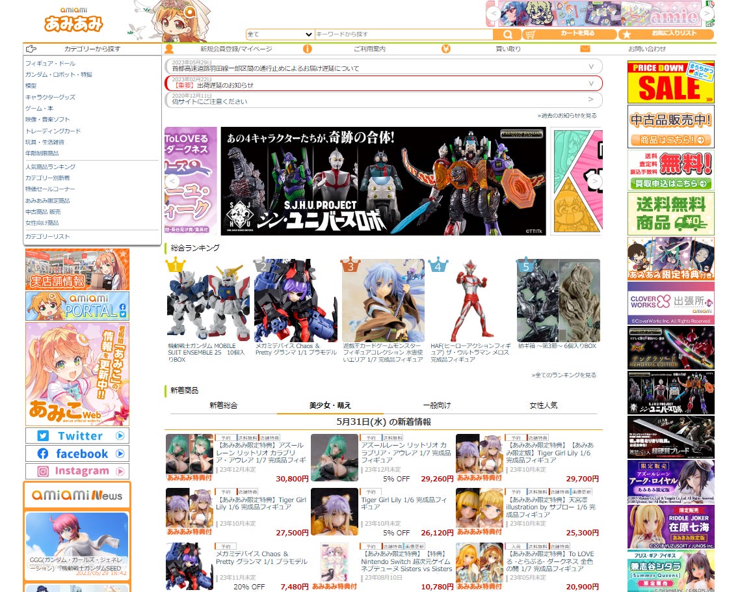Open カテゴリーリスト link

(x=47, y=237)
